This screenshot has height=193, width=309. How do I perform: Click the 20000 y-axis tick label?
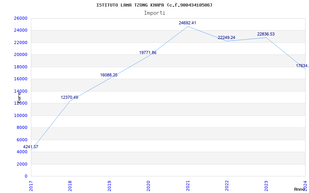point(21,55)
